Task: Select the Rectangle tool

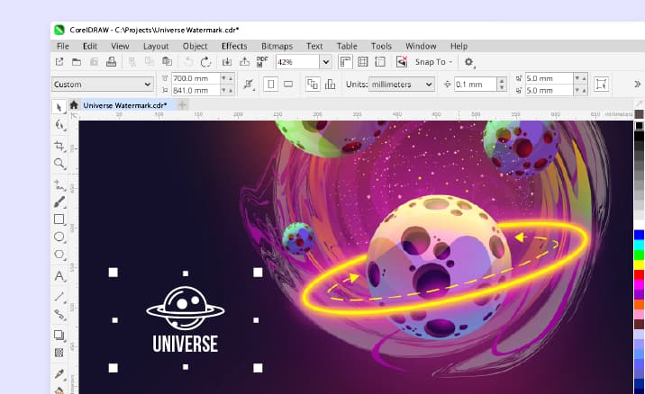Action: [59, 219]
